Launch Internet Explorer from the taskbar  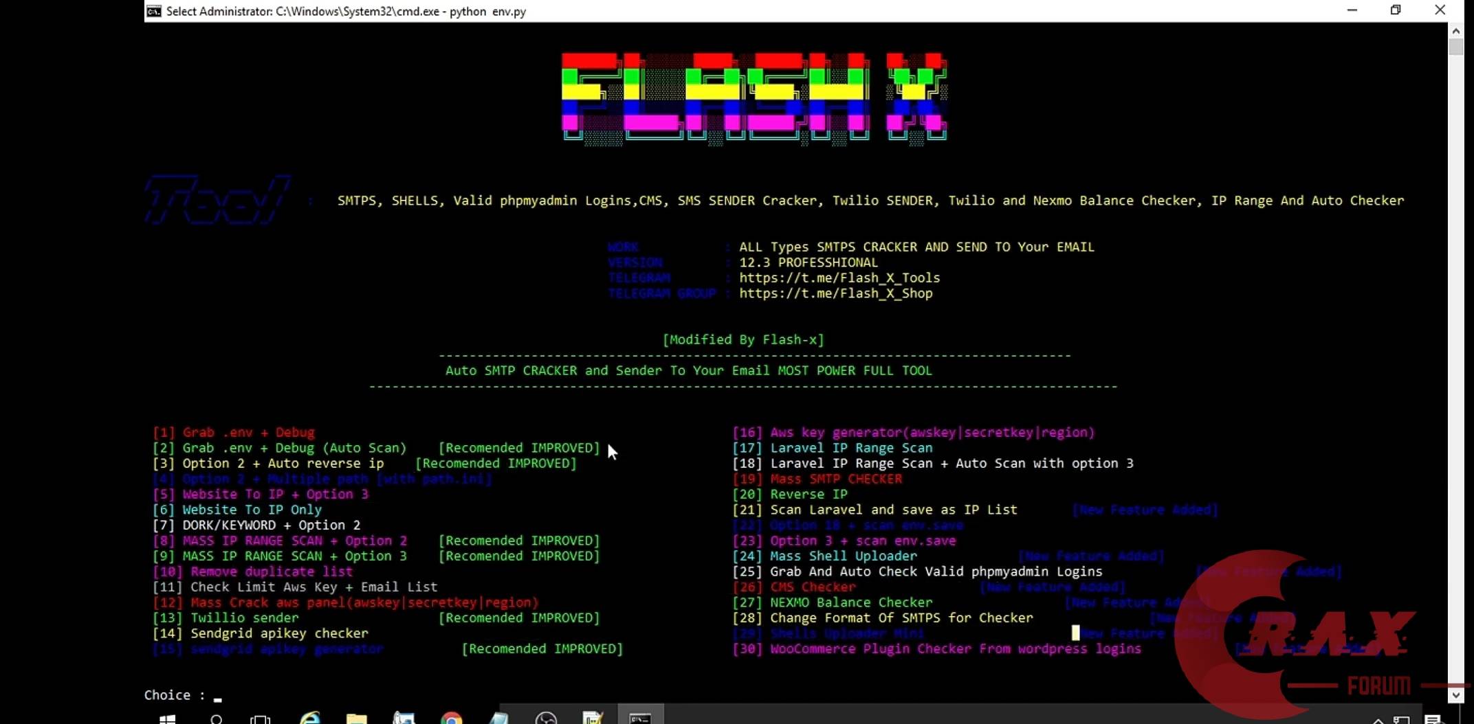[310, 719]
